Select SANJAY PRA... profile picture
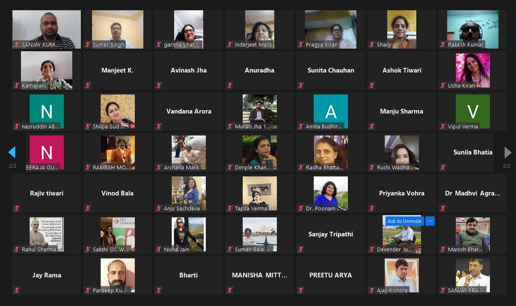The height and width of the screenshot is (306, 516). (x=473, y=275)
